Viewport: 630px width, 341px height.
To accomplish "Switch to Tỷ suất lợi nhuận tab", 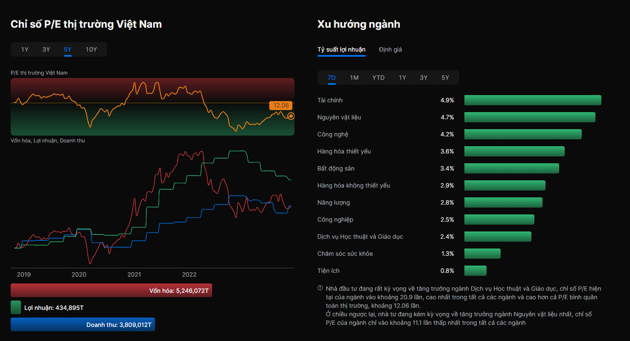I will click(x=341, y=49).
